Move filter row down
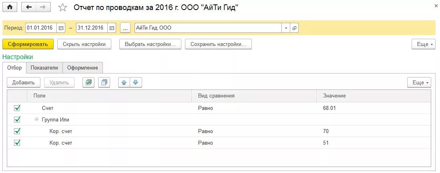 136,83
